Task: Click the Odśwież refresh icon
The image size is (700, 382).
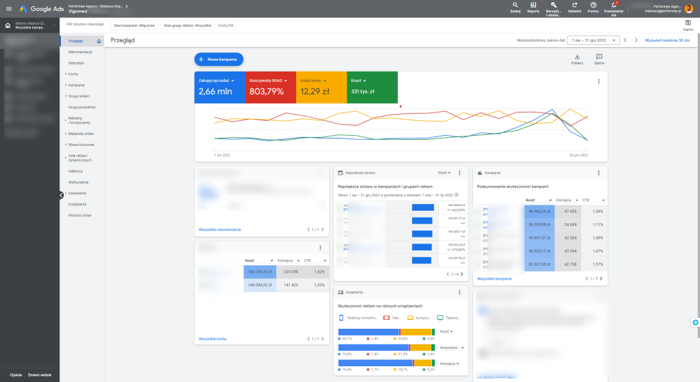Action: 574,5
